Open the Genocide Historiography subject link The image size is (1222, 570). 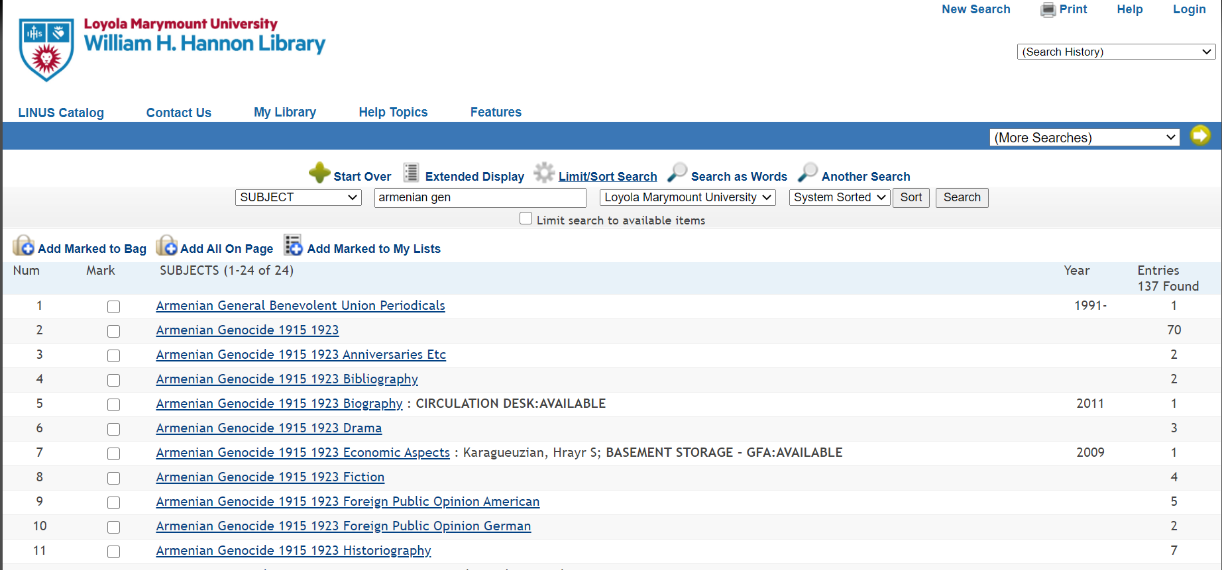click(x=294, y=551)
